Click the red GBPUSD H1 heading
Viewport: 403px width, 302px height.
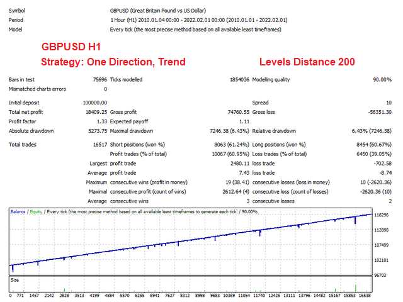[x=71, y=47]
